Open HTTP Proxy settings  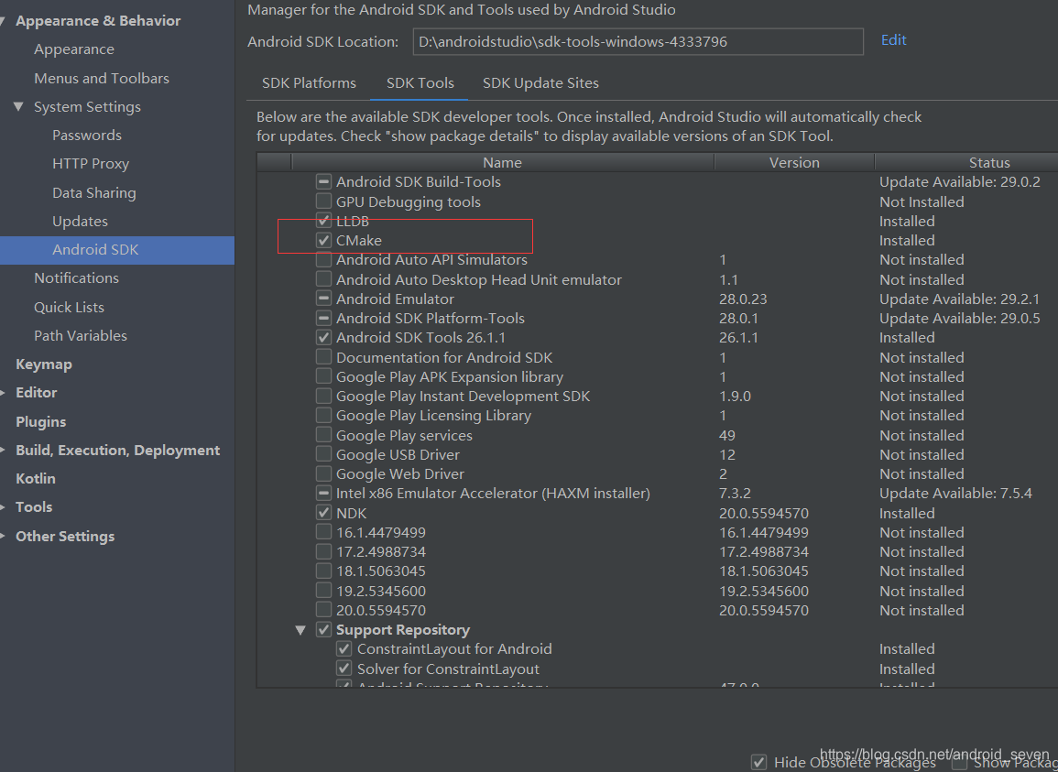pyautogui.click(x=91, y=164)
